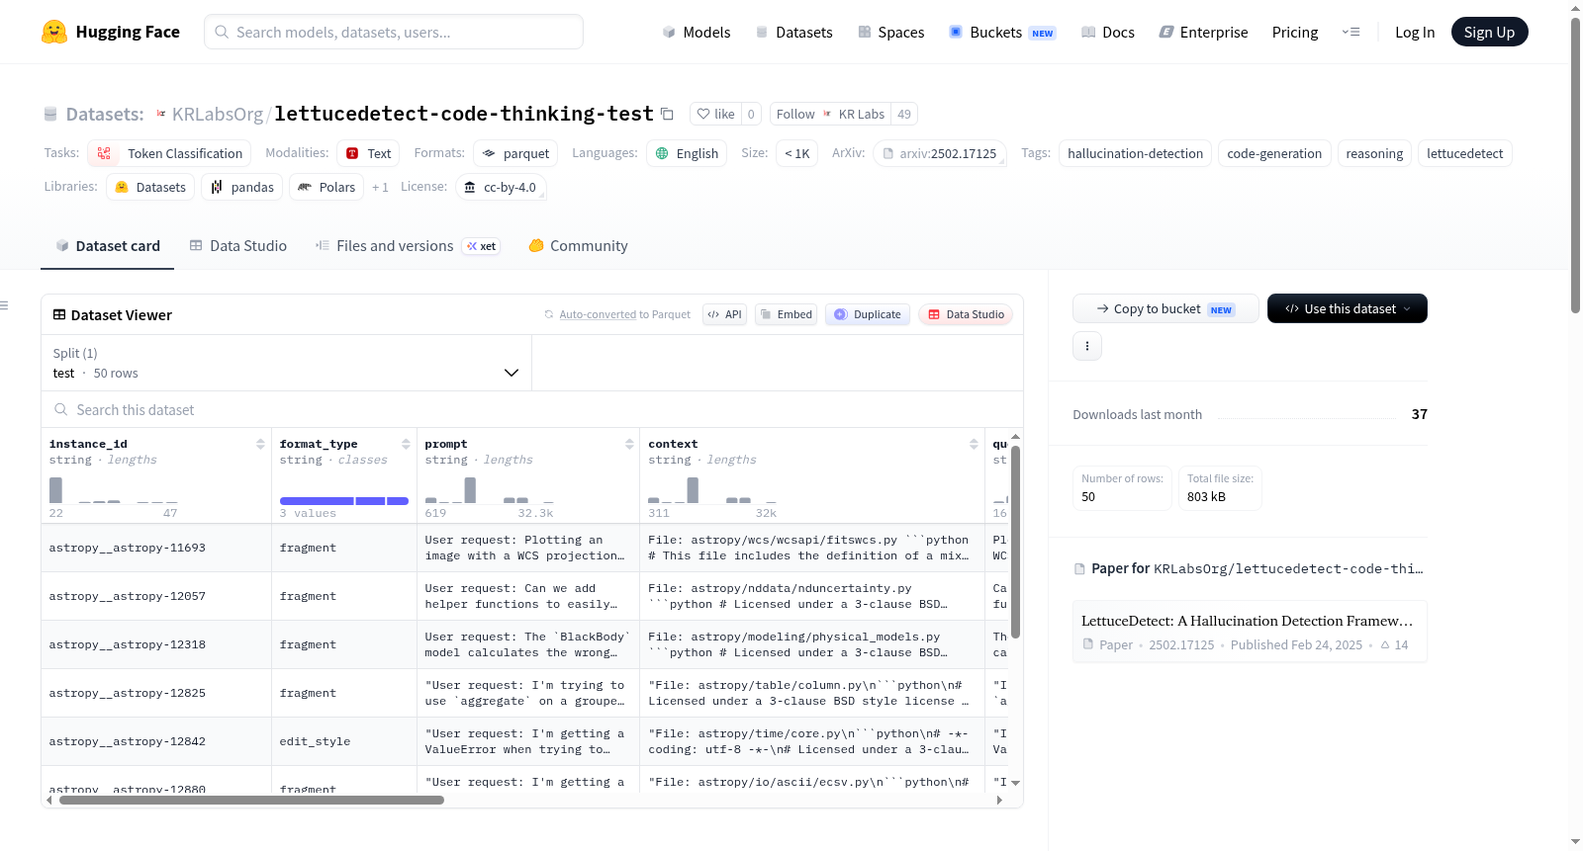Click the Sign Up button
The image size is (1583, 851).
tap(1489, 32)
